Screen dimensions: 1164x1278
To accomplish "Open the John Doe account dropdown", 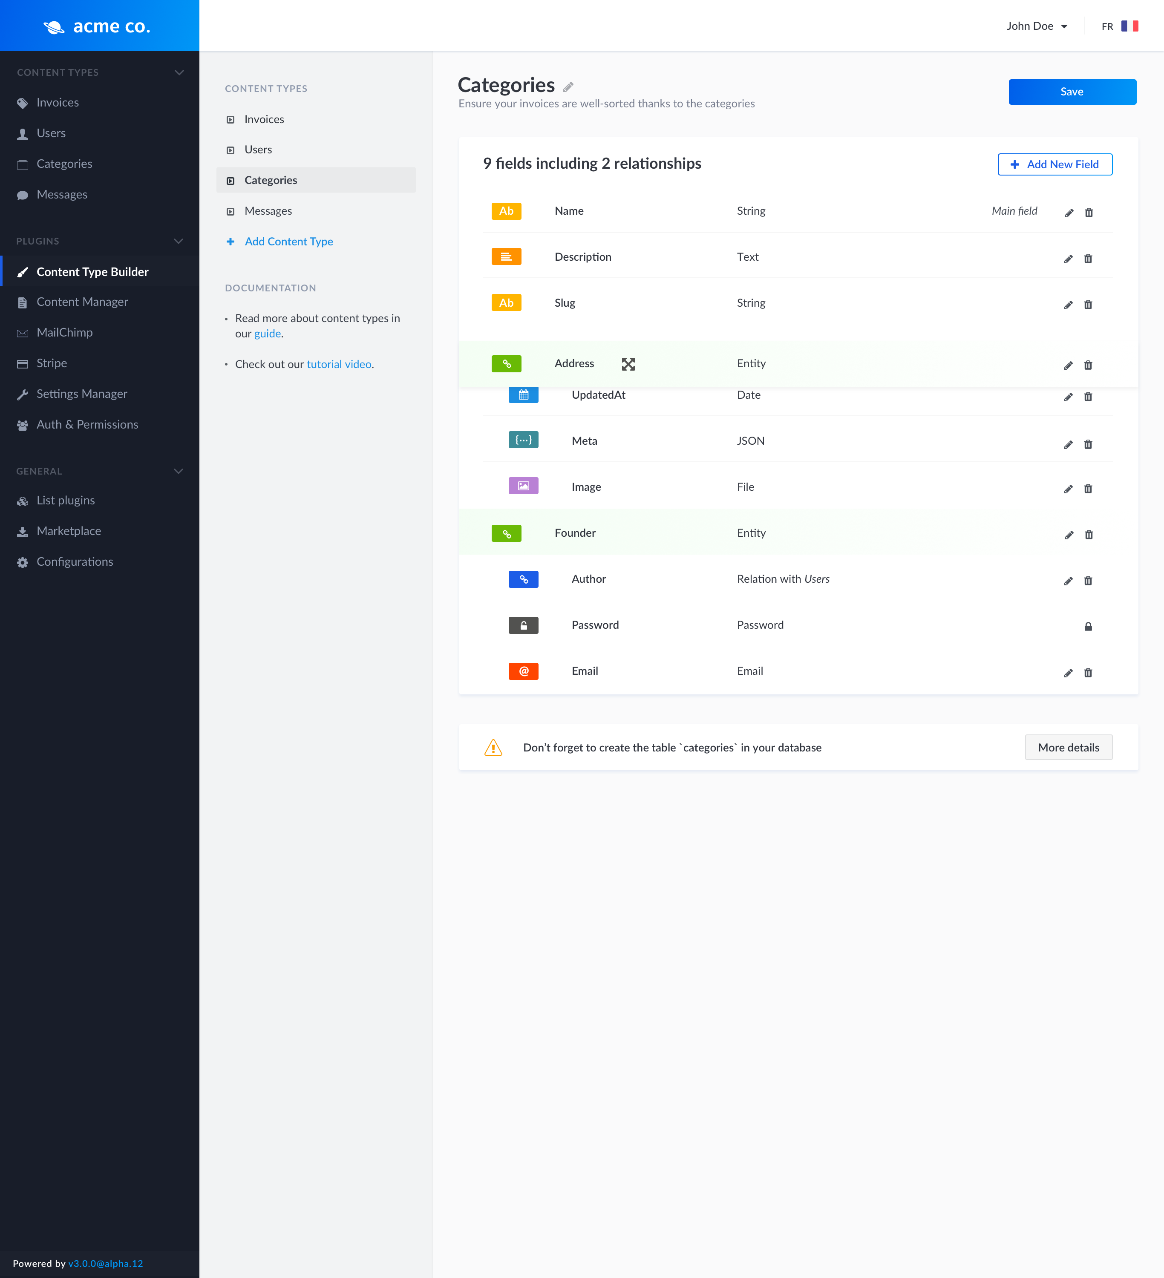I will pyautogui.click(x=1037, y=26).
